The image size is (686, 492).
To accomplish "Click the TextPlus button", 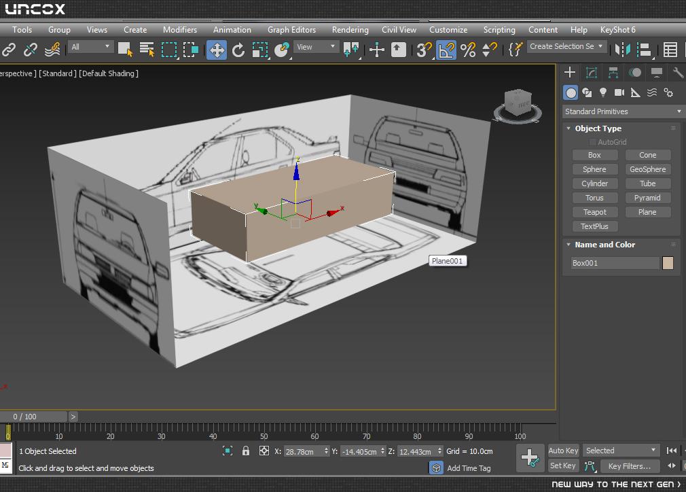I will click(x=594, y=226).
